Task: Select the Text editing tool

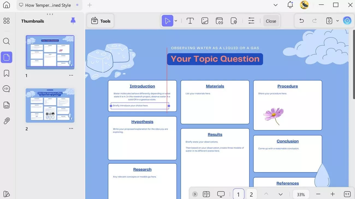Action: click(190, 21)
